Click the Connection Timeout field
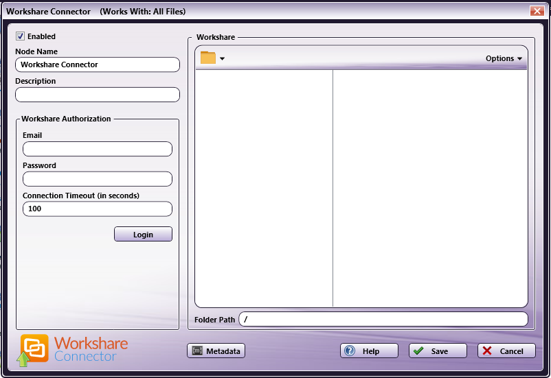551x378 pixels. click(98, 209)
